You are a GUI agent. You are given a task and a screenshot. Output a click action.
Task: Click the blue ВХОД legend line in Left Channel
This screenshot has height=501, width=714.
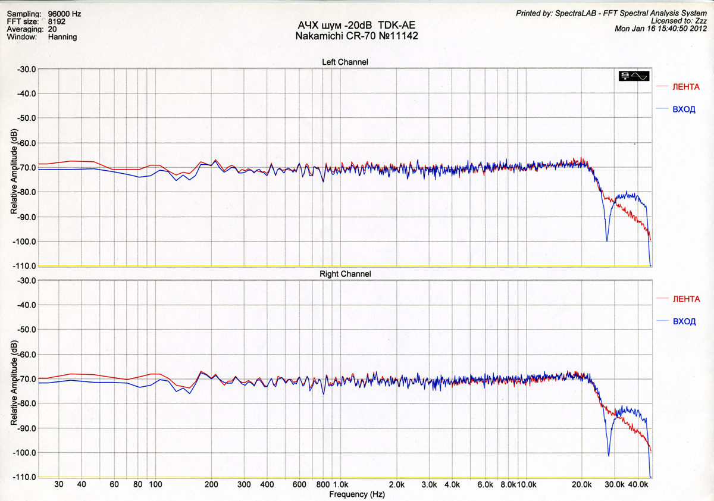(x=662, y=109)
